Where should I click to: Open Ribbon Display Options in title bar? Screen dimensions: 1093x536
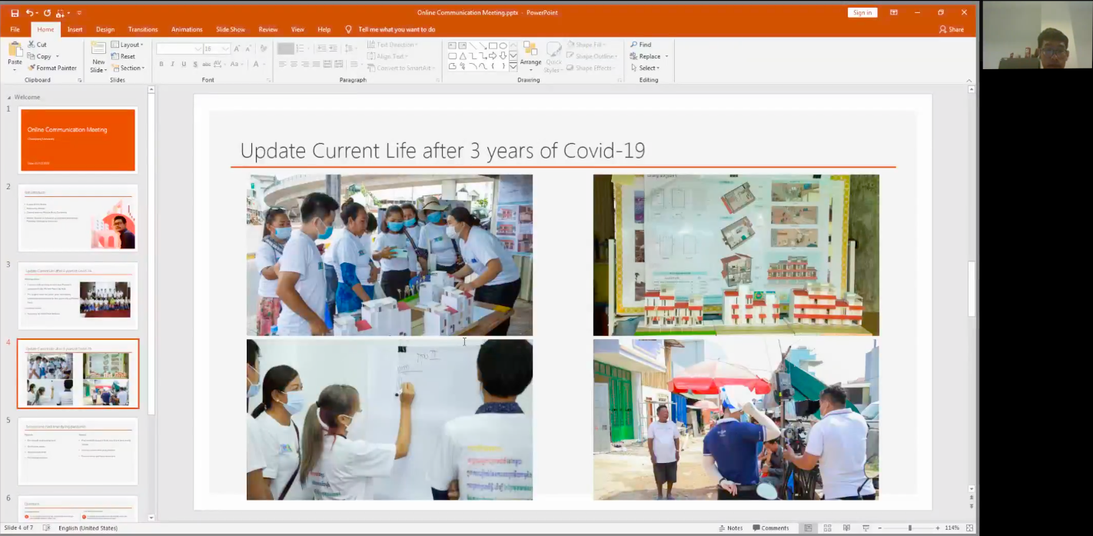click(x=894, y=12)
